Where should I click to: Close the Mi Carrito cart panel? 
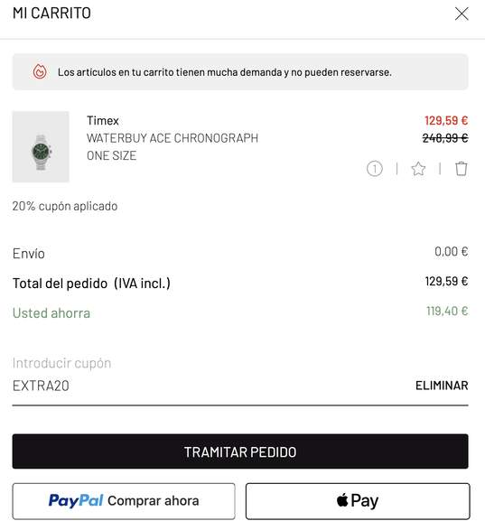(462, 14)
